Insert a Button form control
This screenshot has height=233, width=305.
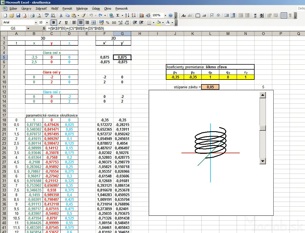[204, 15]
